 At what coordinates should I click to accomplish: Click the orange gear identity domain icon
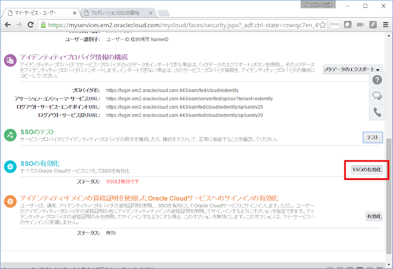click(x=10, y=201)
